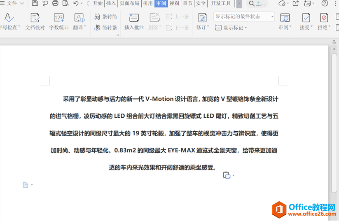Click the Save icon in quick toolbar
The width and height of the screenshot is (339, 221).
[x=35, y=3]
